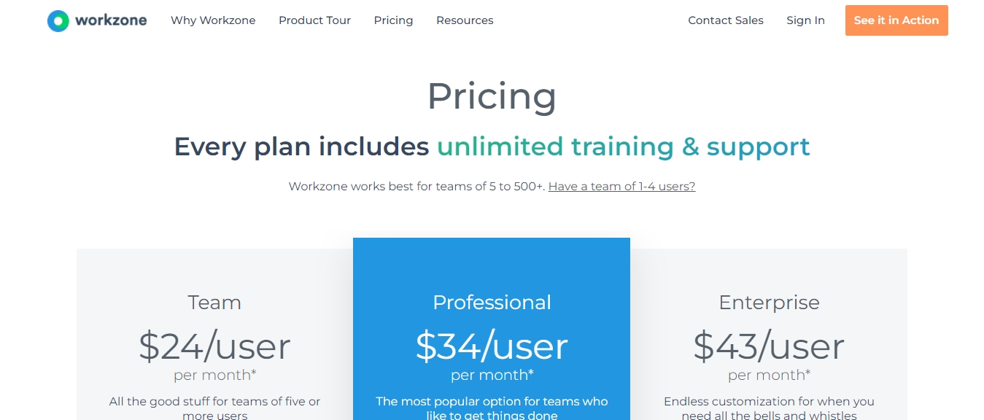Click the See it in Action button
Screen dimensions: 984x420
[896, 20]
